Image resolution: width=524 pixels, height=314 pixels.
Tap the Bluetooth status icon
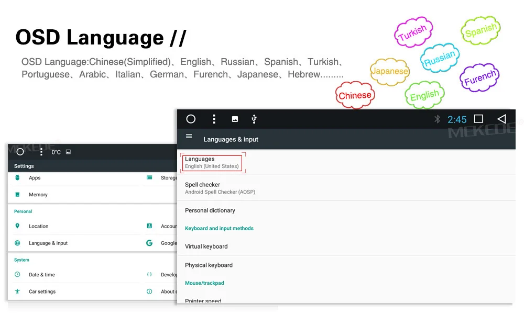pyautogui.click(x=437, y=119)
